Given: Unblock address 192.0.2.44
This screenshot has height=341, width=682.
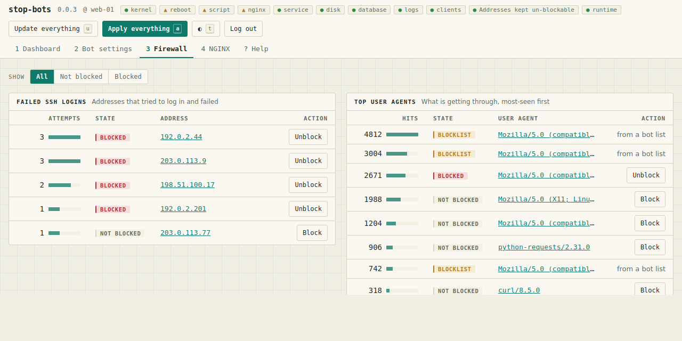Looking at the screenshot, I should 308,137.
